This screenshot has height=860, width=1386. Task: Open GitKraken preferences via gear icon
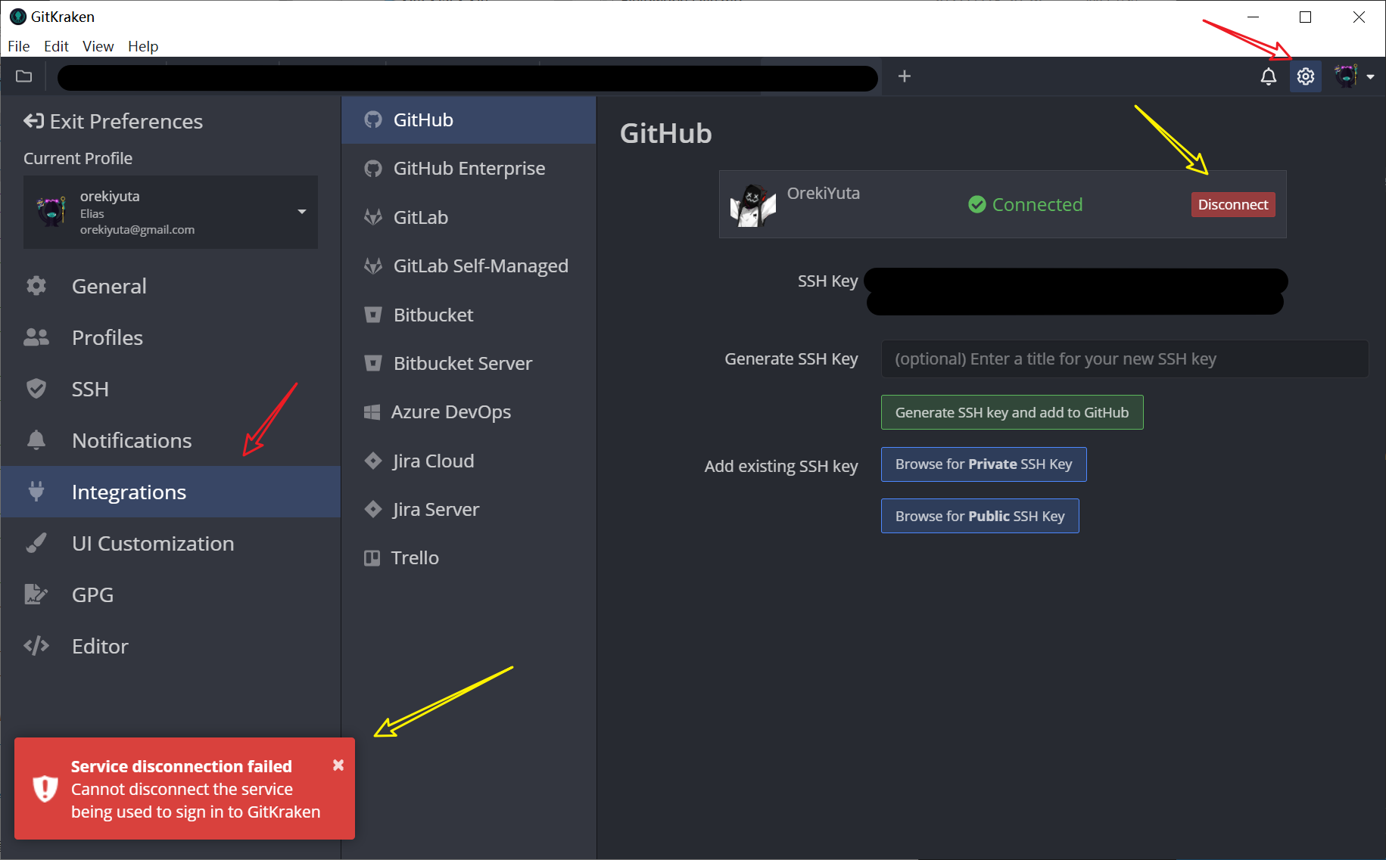[x=1305, y=76]
